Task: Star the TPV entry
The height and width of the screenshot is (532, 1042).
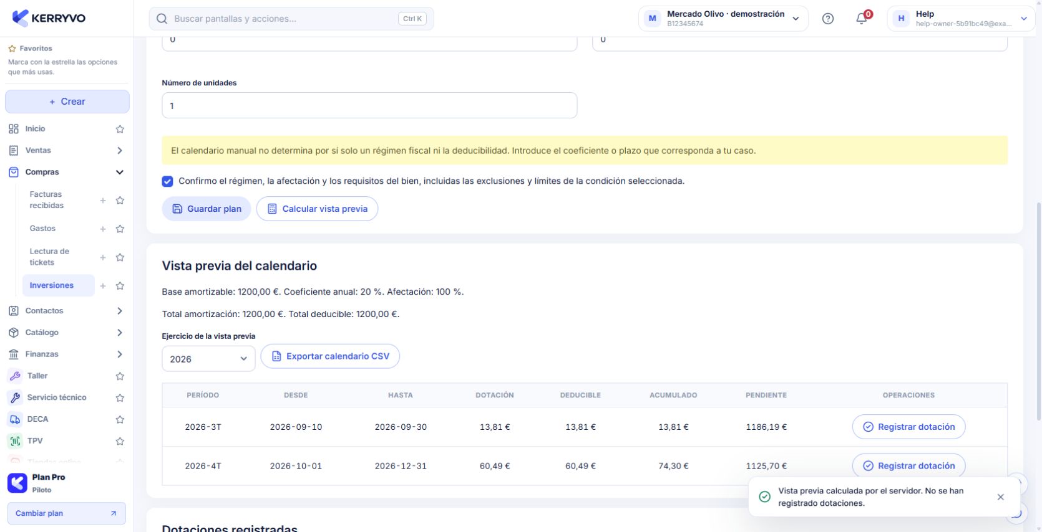Action: (x=120, y=441)
